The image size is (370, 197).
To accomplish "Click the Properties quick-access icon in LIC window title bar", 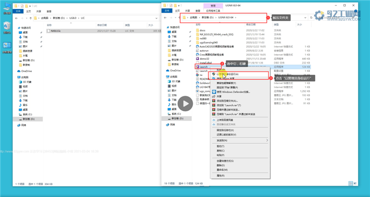I will pos(22,6).
